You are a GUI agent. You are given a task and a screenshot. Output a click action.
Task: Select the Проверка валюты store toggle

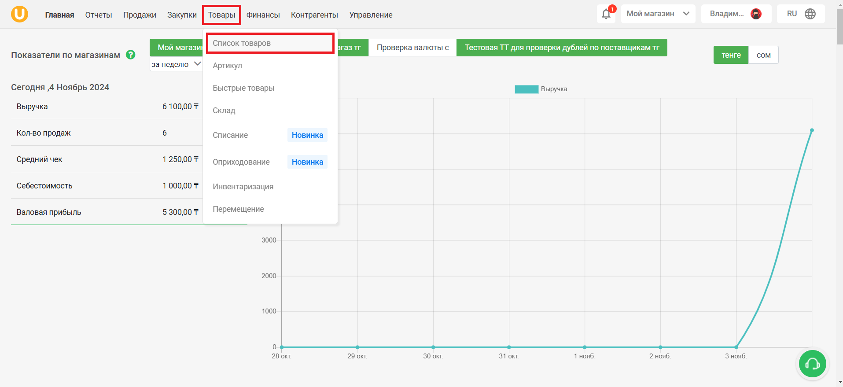pyautogui.click(x=412, y=48)
